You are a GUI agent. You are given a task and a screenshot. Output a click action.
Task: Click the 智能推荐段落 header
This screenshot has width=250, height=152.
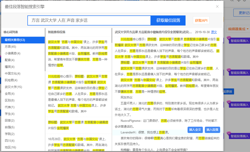point(57,32)
